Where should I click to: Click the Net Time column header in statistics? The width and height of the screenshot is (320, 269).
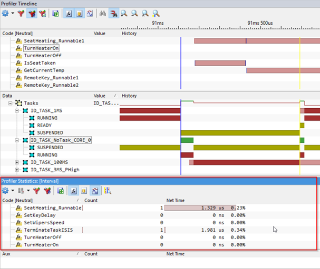(x=176, y=200)
